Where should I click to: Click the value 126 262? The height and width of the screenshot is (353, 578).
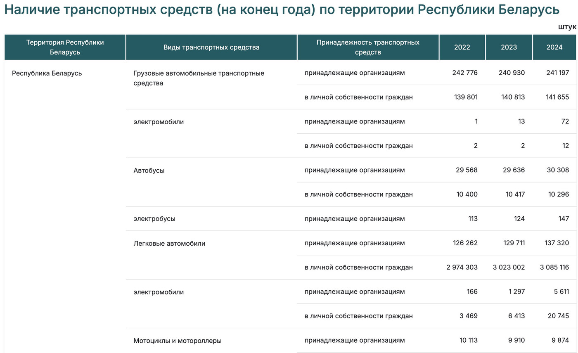coord(465,243)
